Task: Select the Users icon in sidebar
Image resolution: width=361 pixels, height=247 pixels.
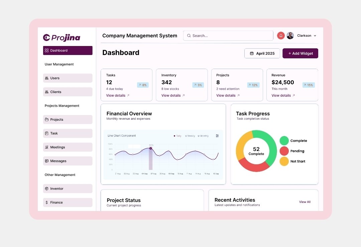Action: point(47,78)
